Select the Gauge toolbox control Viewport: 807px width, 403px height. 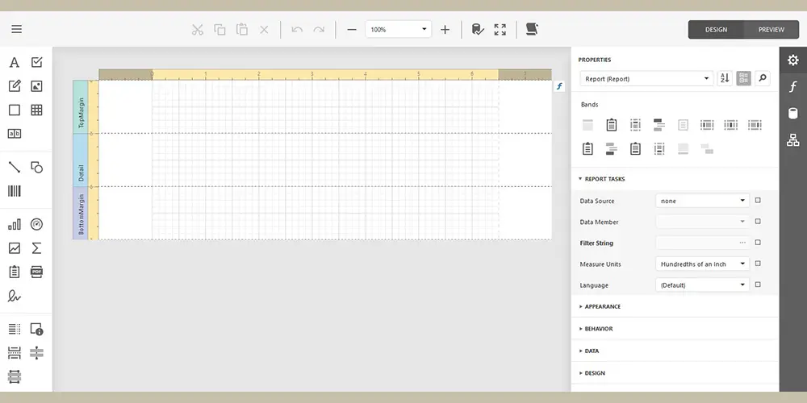click(36, 225)
